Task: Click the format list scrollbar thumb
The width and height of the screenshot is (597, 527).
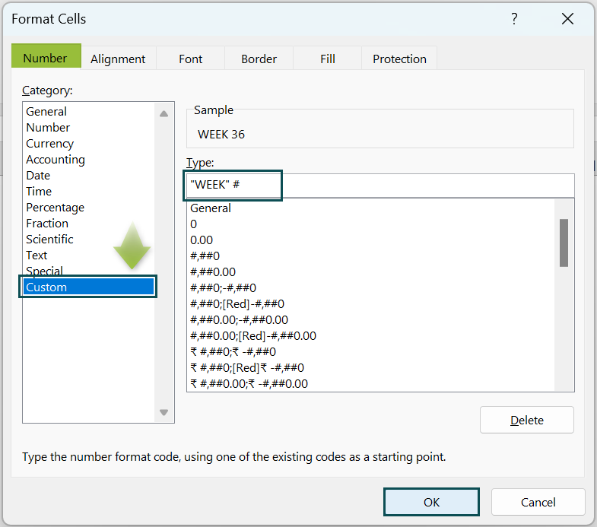Action: pyautogui.click(x=564, y=243)
